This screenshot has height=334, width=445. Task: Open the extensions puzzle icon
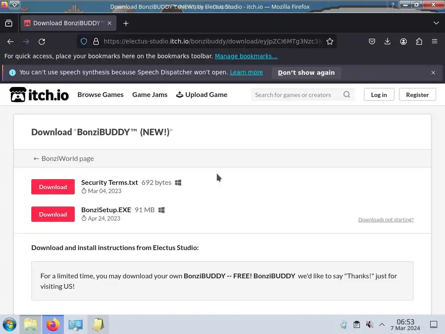419,41
